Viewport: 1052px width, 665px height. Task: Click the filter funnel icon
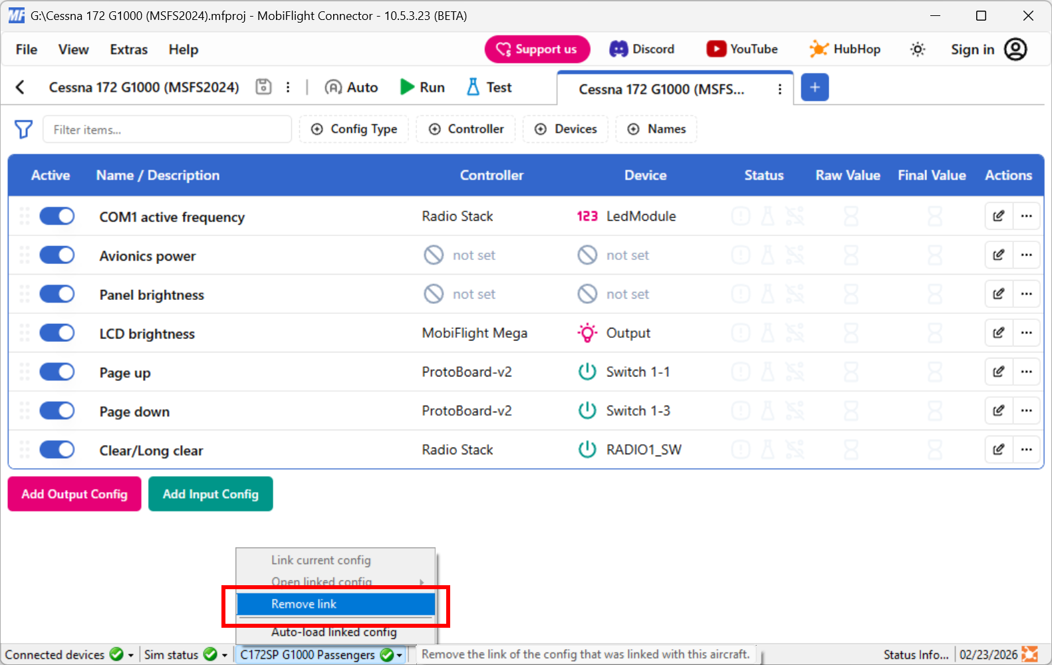(x=23, y=129)
